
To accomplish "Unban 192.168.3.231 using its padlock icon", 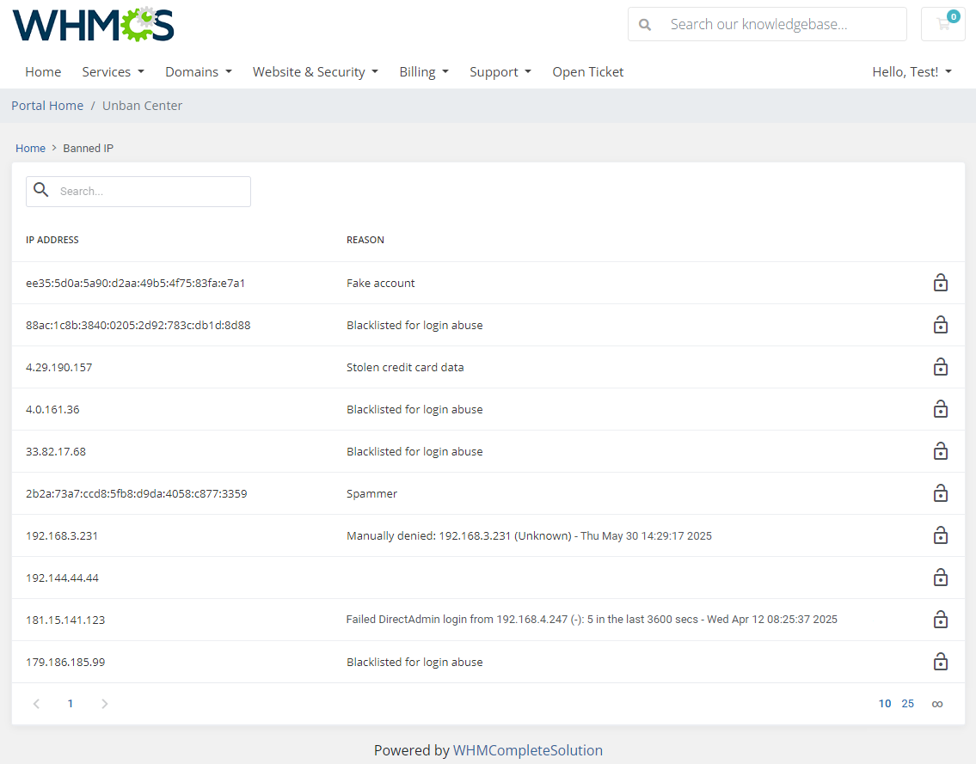I will [941, 535].
